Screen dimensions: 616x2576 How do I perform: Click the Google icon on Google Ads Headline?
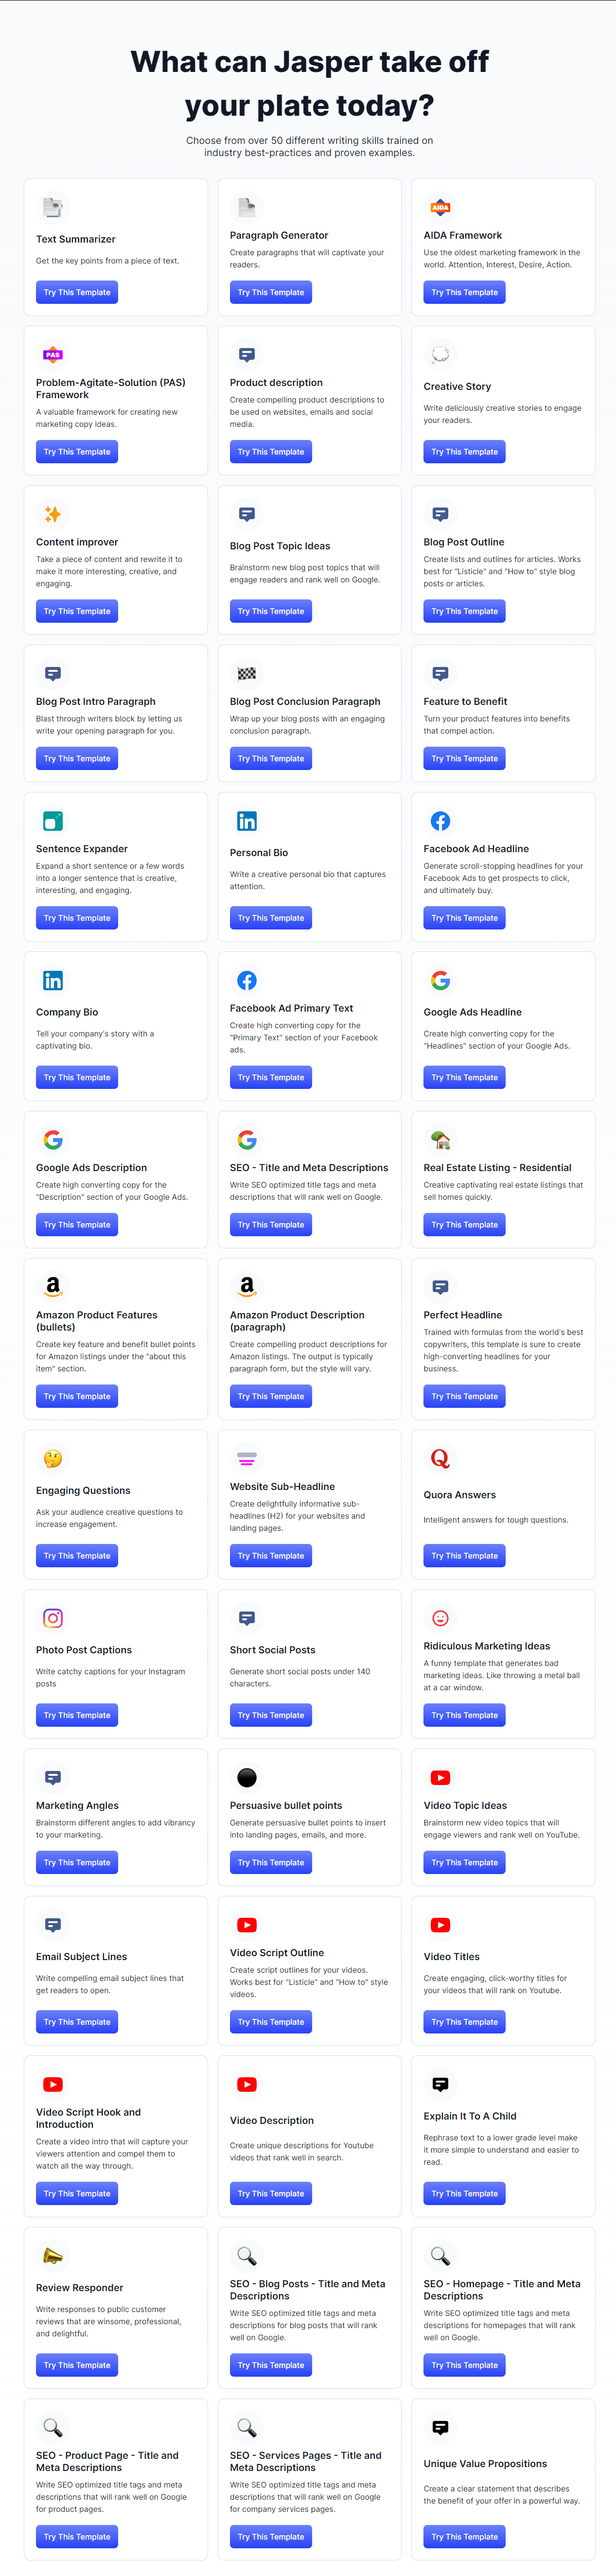pos(440,980)
